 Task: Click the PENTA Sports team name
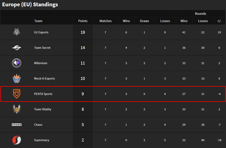click(43, 94)
